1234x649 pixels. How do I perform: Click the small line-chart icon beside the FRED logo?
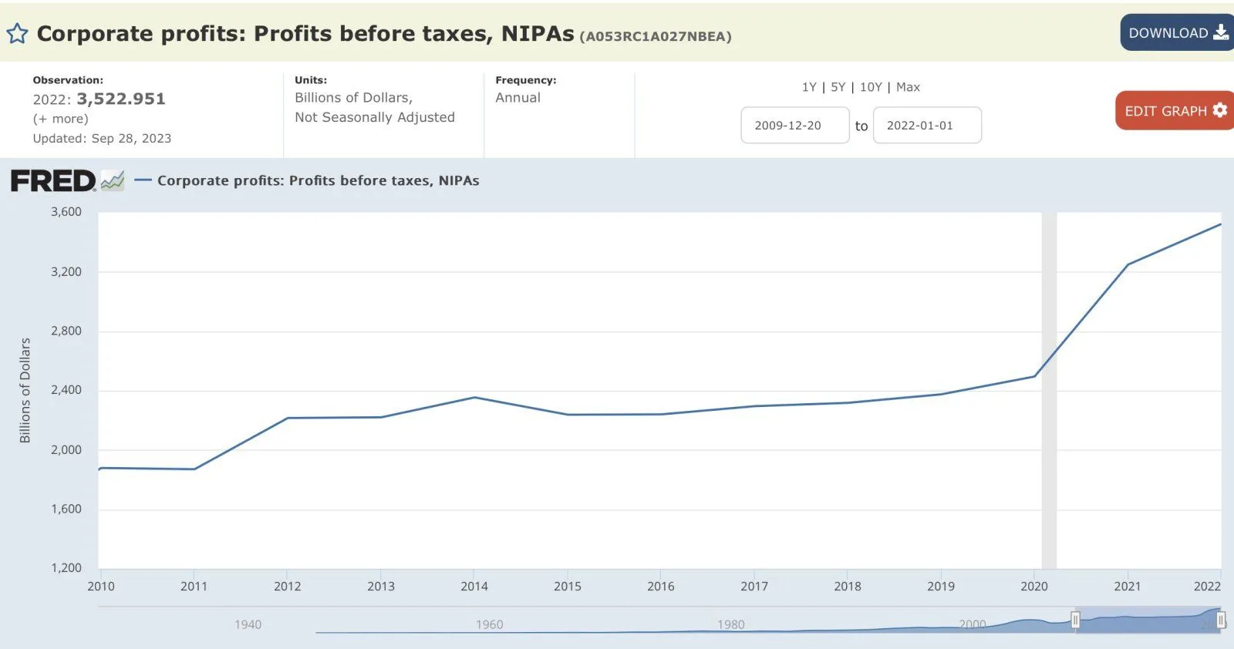[x=113, y=181]
